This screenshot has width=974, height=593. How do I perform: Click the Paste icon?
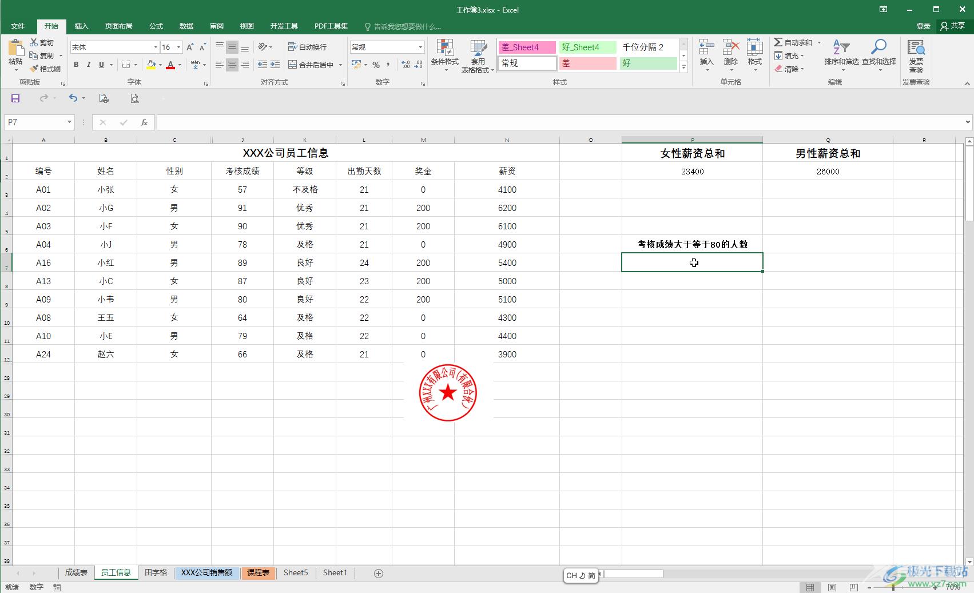15,48
